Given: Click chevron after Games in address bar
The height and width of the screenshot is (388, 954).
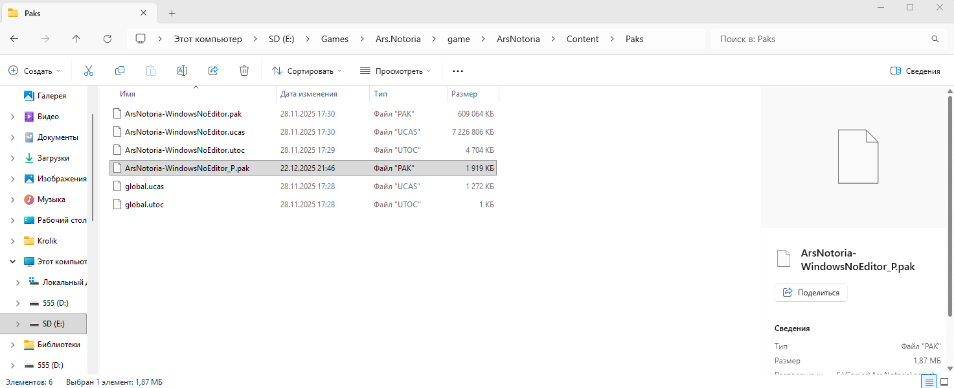Looking at the screenshot, I should coord(361,39).
